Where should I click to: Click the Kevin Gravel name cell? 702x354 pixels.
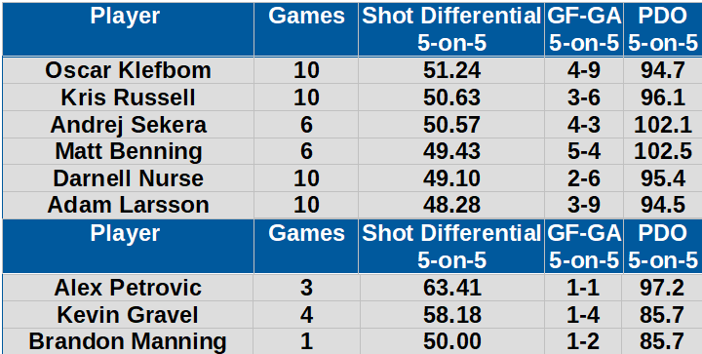coord(128,314)
